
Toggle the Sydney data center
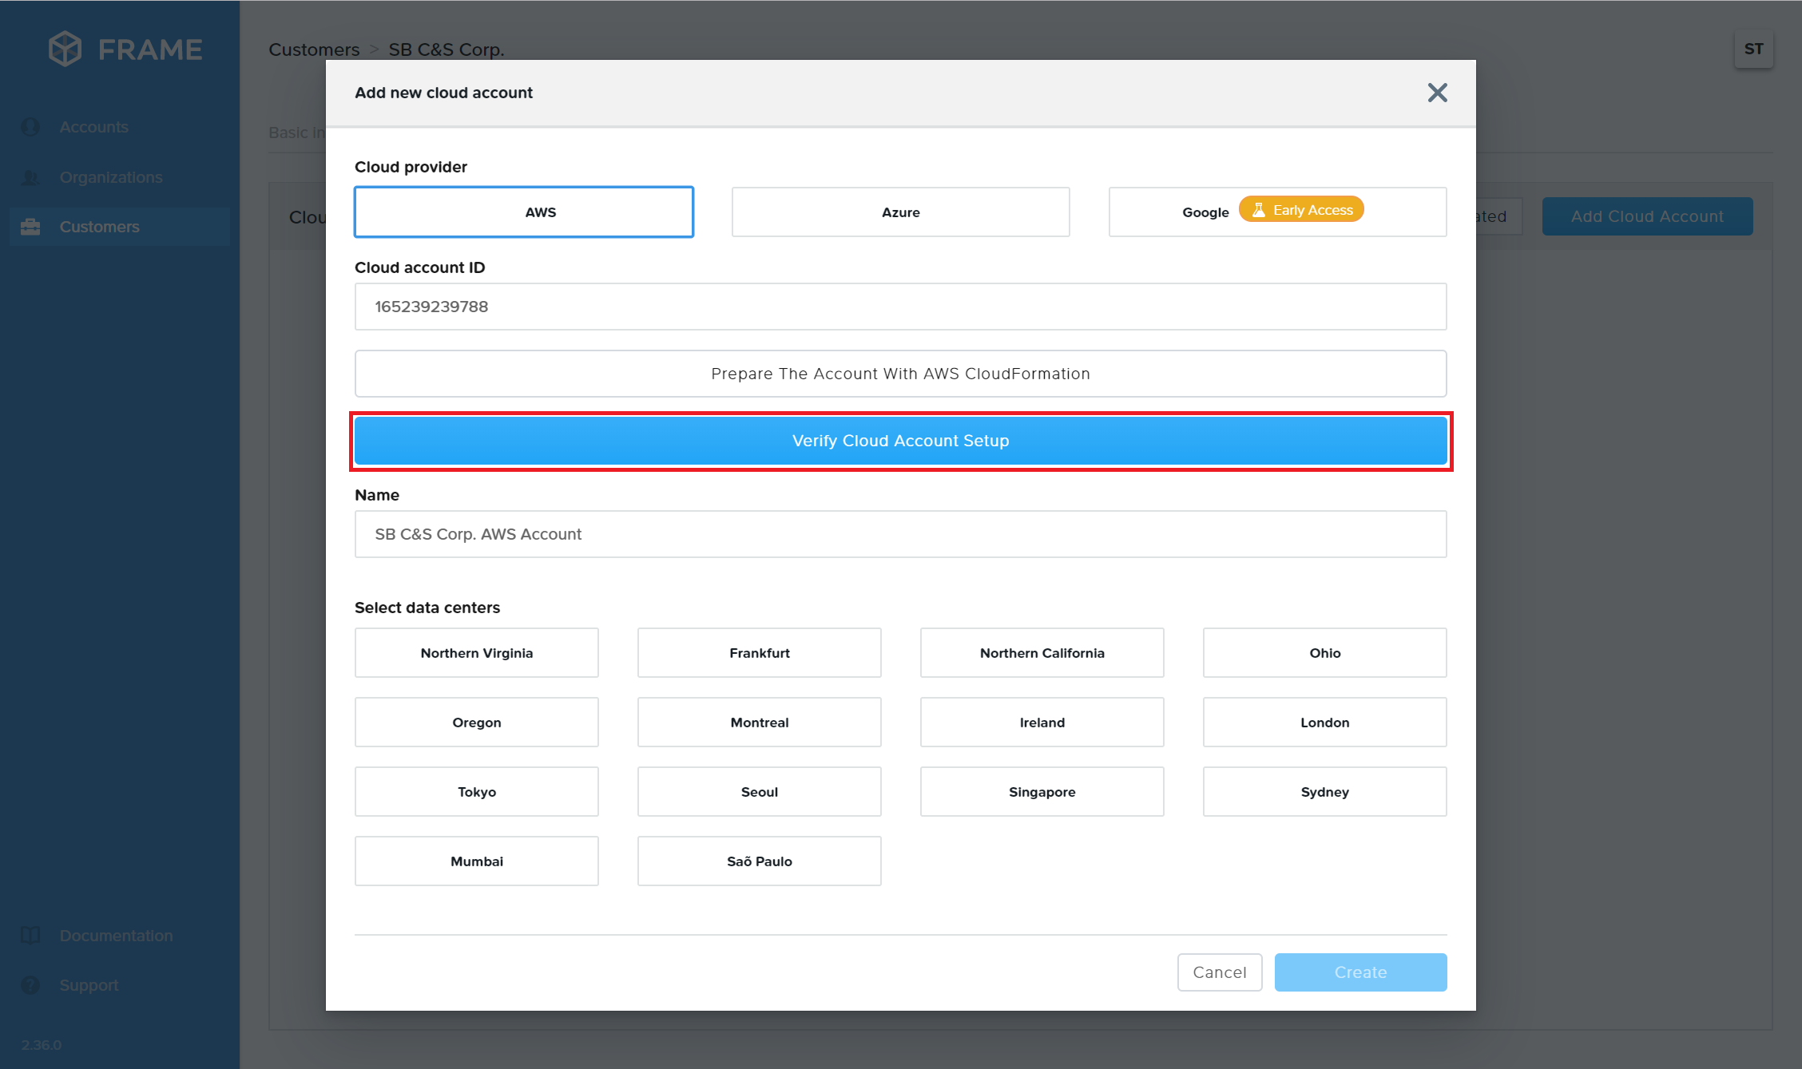click(x=1325, y=792)
